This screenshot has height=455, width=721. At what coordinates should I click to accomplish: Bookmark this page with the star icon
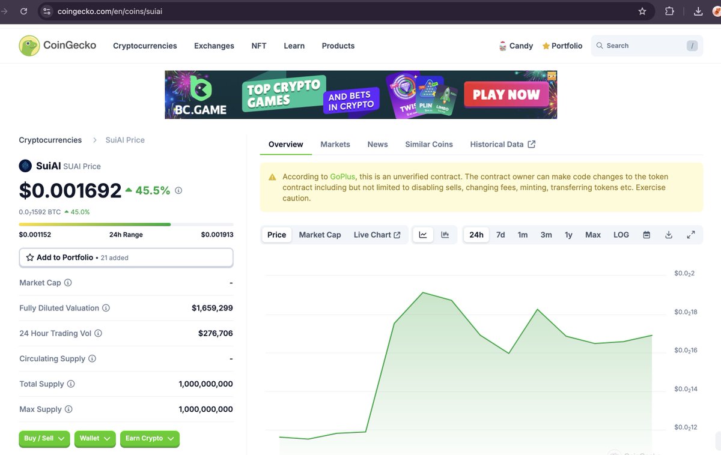pyautogui.click(x=642, y=11)
